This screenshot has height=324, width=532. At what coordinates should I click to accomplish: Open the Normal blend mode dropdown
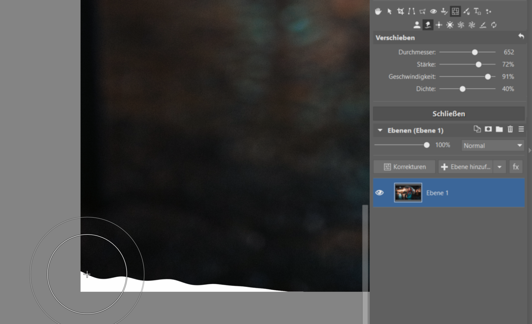[x=493, y=145]
